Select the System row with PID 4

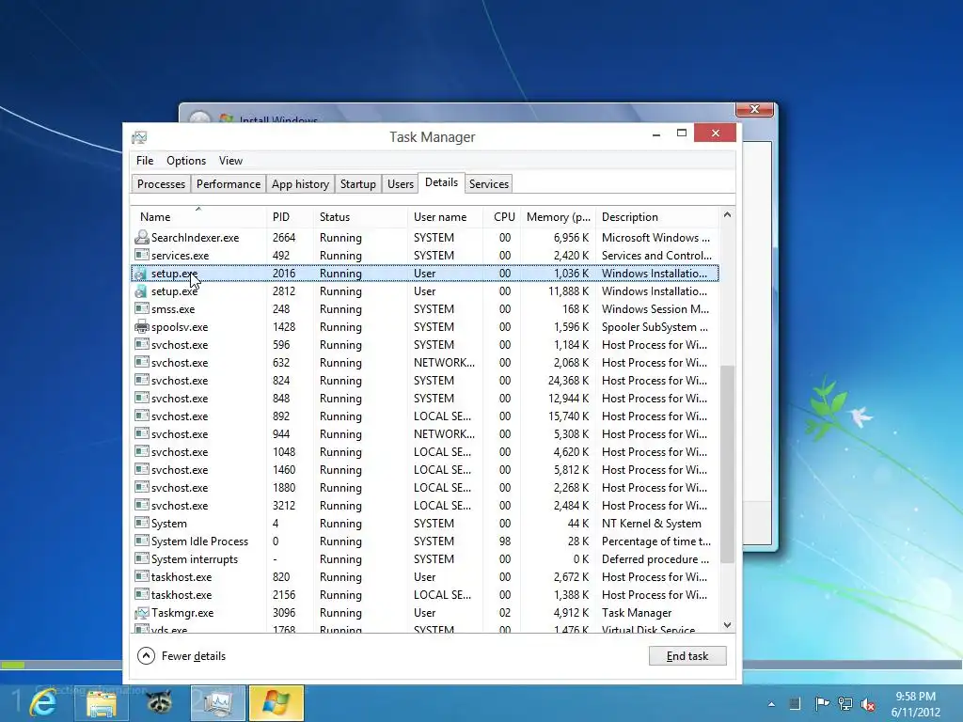425,523
